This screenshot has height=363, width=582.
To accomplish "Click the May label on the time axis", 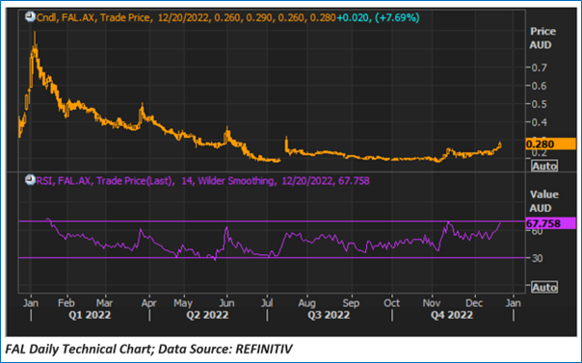I will 183,303.
